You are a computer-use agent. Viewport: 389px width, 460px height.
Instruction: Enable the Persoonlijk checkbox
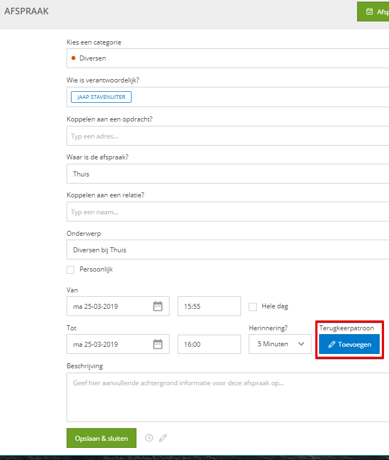[70, 270]
